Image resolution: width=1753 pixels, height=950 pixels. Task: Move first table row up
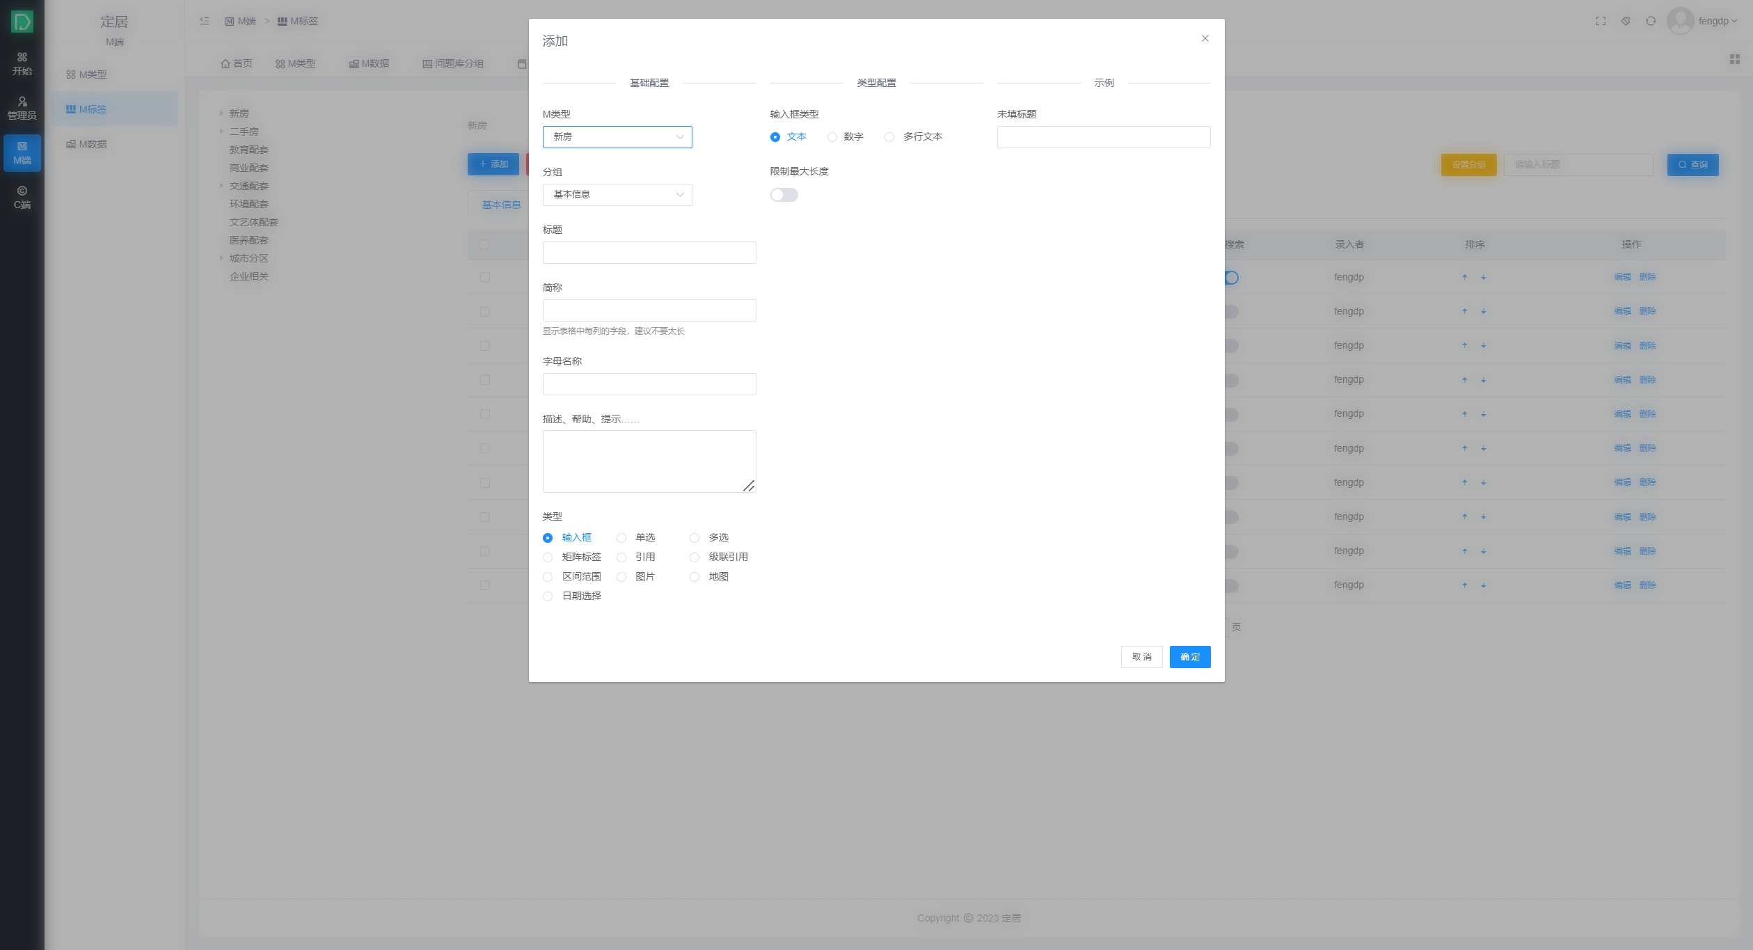[1465, 277]
